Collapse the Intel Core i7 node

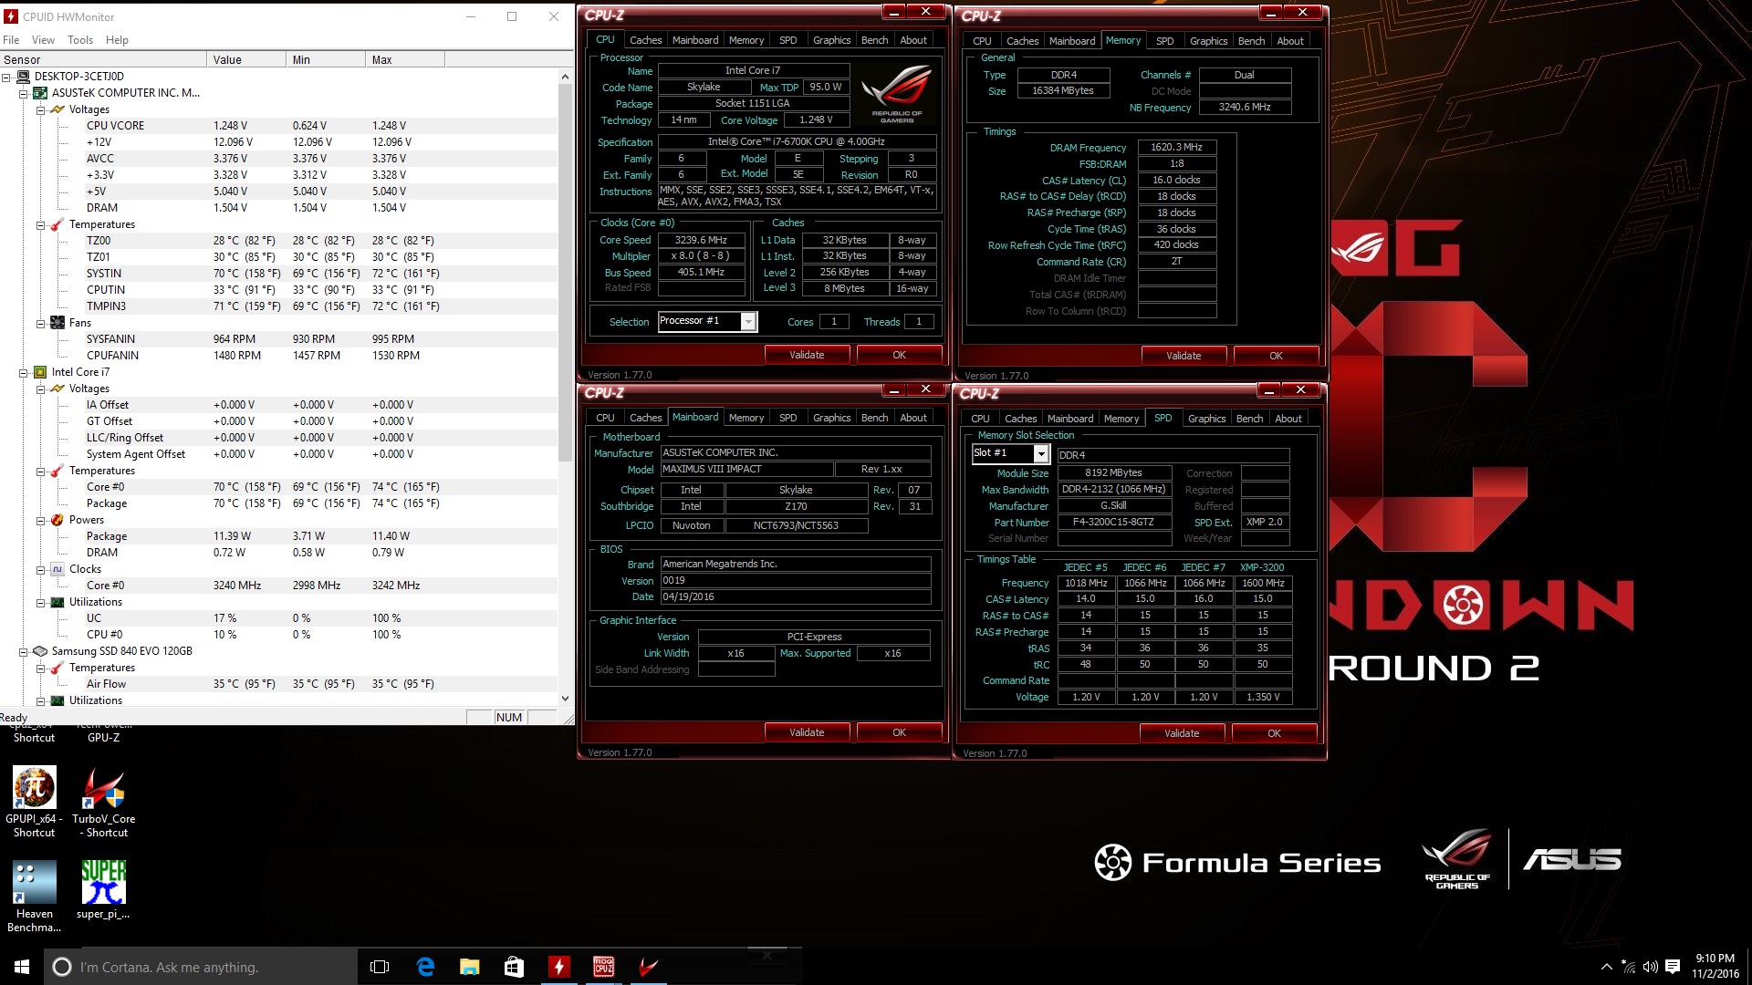click(x=24, y=372)
